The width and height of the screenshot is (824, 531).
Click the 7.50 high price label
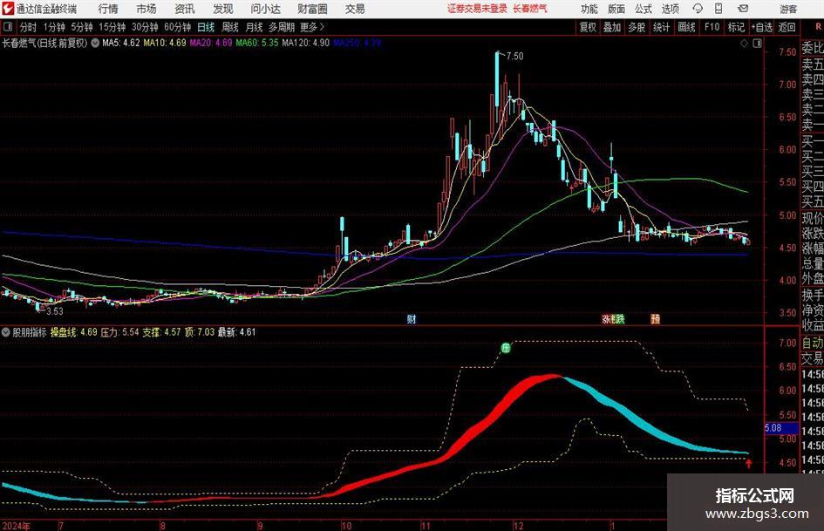515,57
